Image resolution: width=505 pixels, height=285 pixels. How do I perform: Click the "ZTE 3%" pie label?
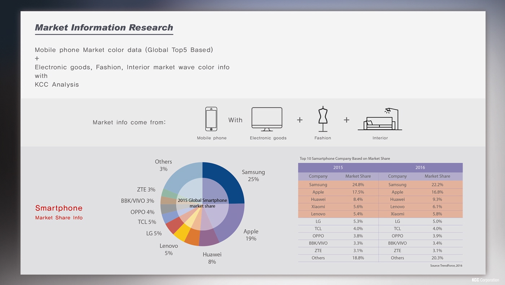(146, 190)
